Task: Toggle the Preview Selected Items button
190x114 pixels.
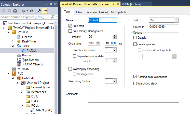Action: coord(45,11)
